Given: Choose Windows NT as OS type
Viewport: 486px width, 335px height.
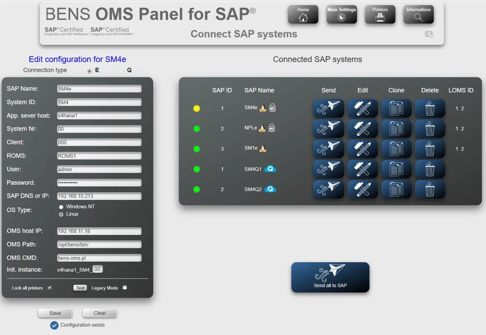Looking at the screenshot, I should pos(61,207).
